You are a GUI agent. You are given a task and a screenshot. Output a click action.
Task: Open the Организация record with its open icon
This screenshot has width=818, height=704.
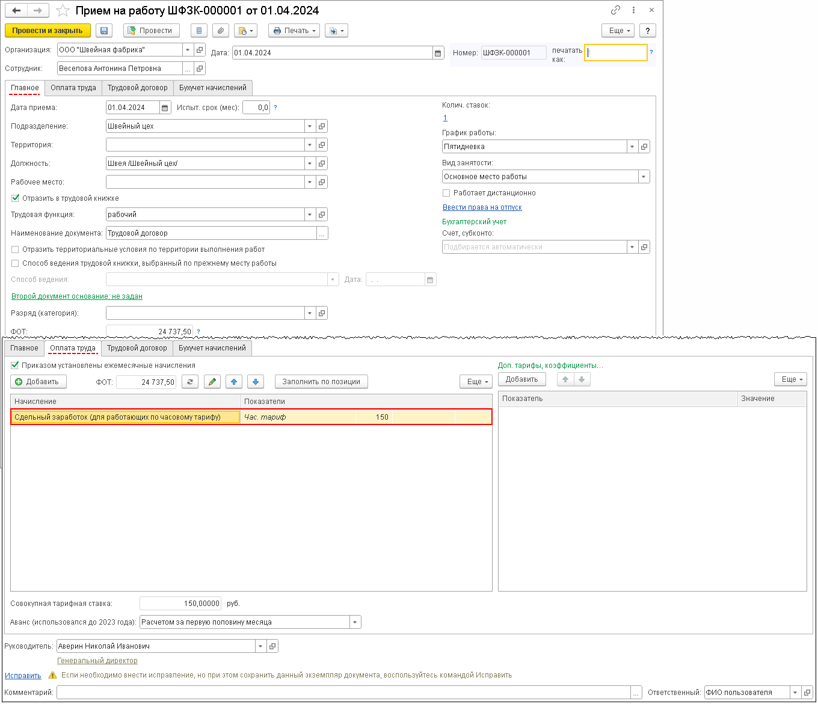(200, 50)
